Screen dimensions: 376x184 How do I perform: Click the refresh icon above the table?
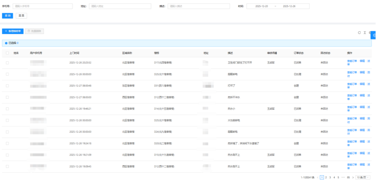pos(359,33)
